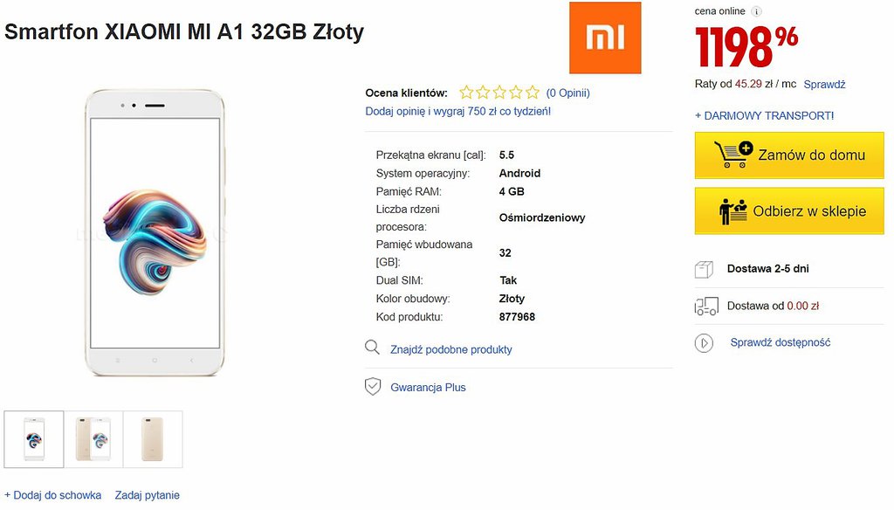Click the price info circle icon
Viewport: 894px width, 510px height.
[x=756, y=11]
